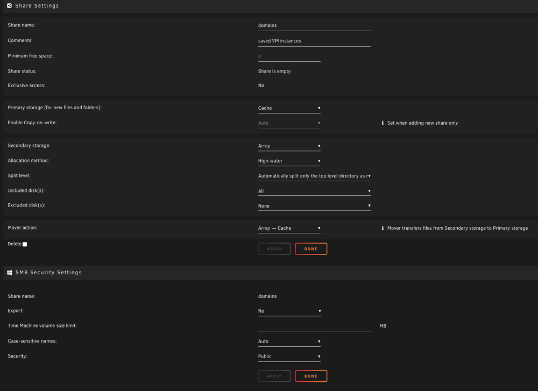Click the Share name field containing domains
This screenshot has height=391, width=538.
[x=314, y=26]
